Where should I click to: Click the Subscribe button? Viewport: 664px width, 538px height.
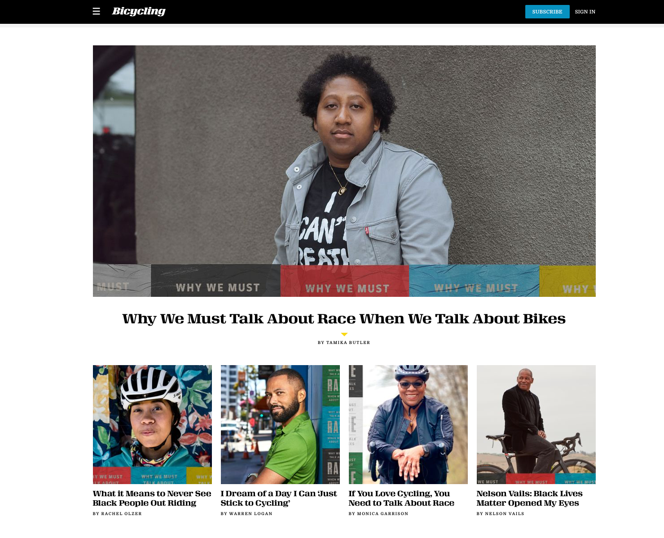click(547, 12)
